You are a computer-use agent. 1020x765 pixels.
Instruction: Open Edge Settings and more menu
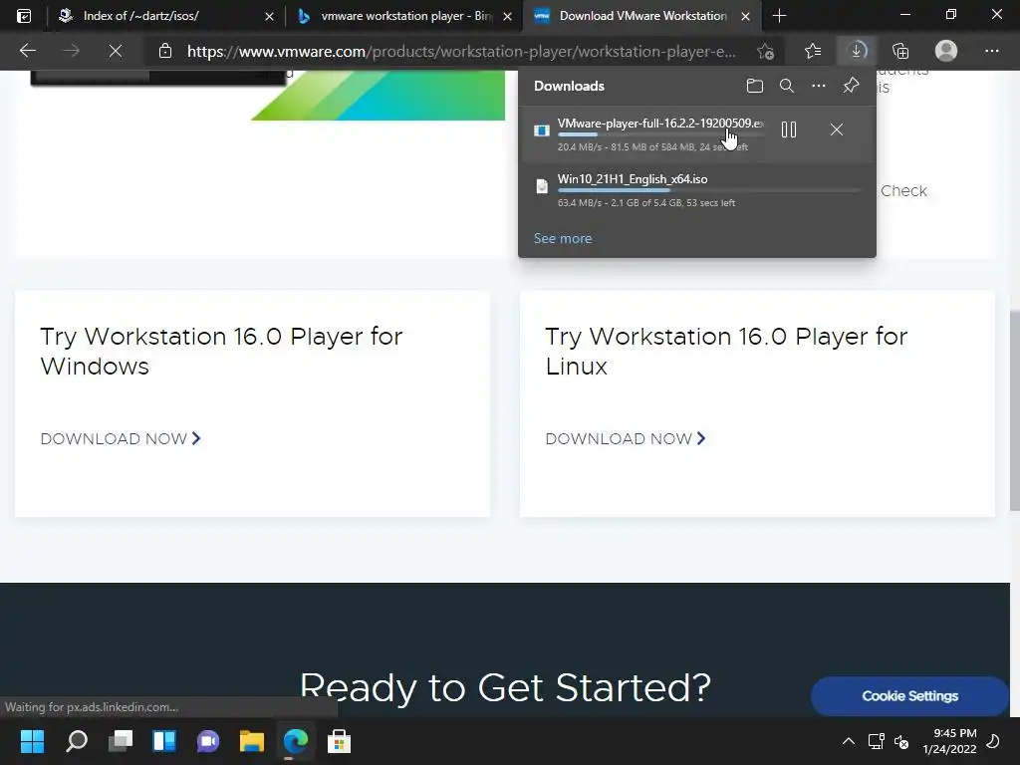point(991,51)
